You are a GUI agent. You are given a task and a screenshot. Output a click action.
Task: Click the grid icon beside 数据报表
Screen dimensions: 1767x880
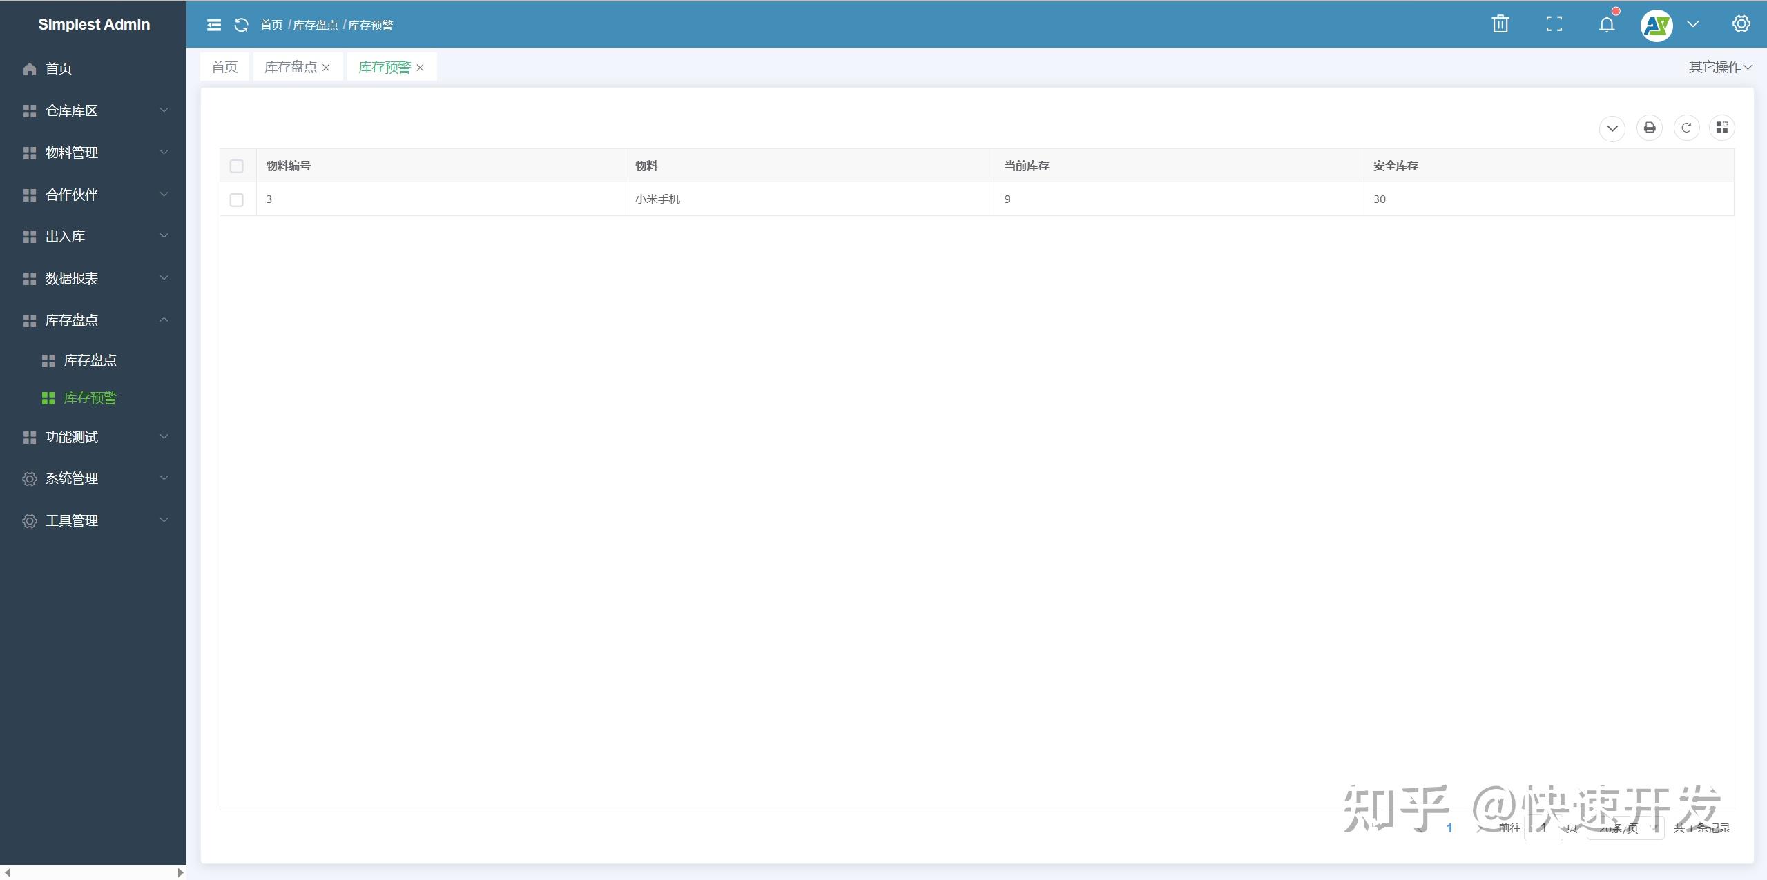click(29, 279)
